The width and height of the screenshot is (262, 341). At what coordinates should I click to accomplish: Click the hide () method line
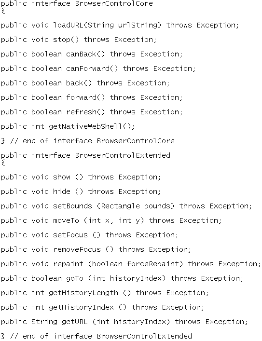tap(81, 191)
